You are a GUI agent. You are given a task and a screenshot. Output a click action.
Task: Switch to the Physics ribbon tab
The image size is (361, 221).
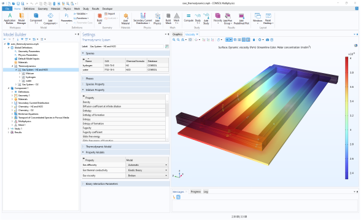(x=68, y=9)
